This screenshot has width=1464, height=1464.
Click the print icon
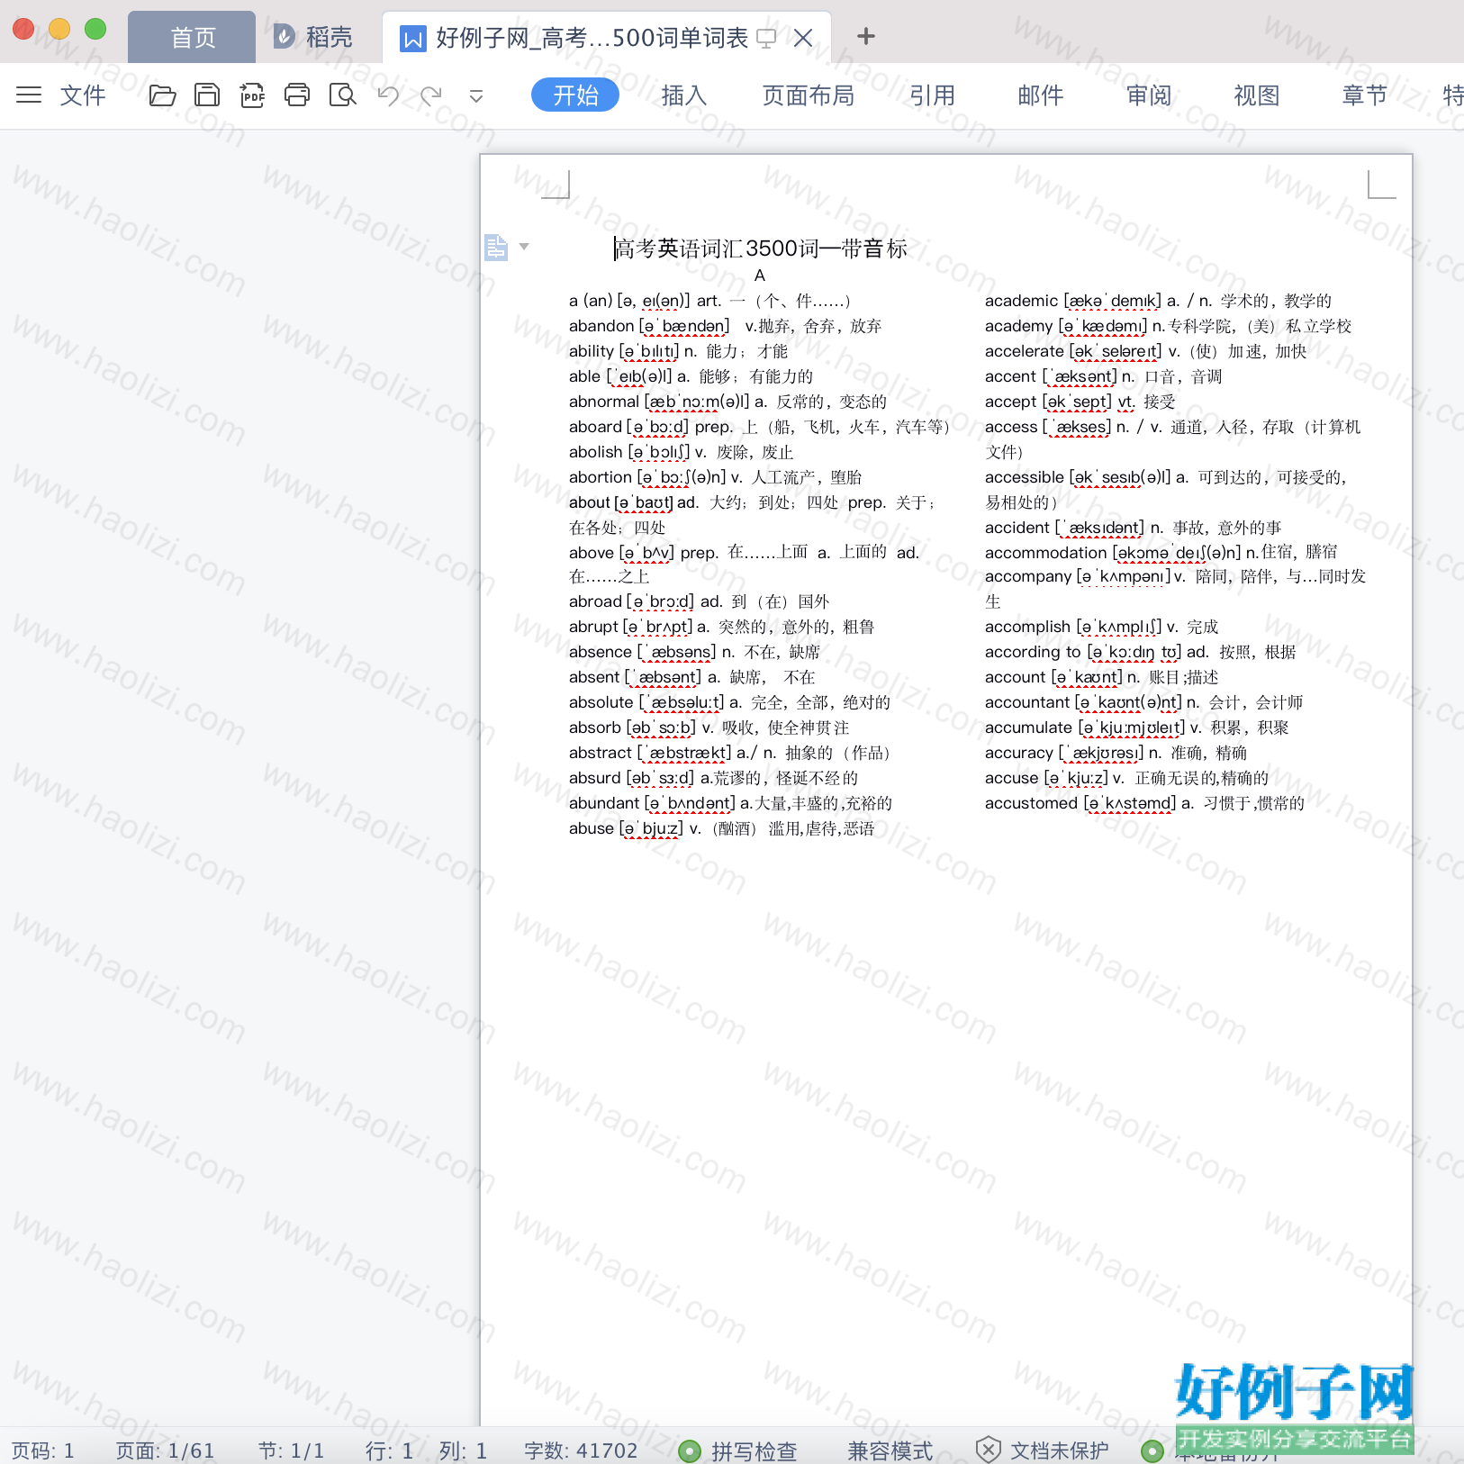pos(297,95)
